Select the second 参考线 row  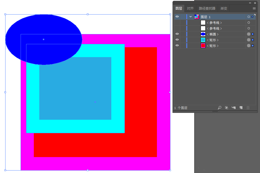click(x=215, y=28)
